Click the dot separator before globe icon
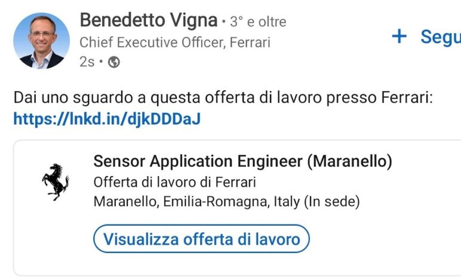Viewport: 461px width, 280px height. point(101,61)
